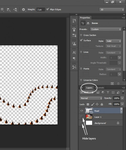Hide the Road layer with eye icon
The width and height of the screenshot is (126, 150).
(82, 111)
